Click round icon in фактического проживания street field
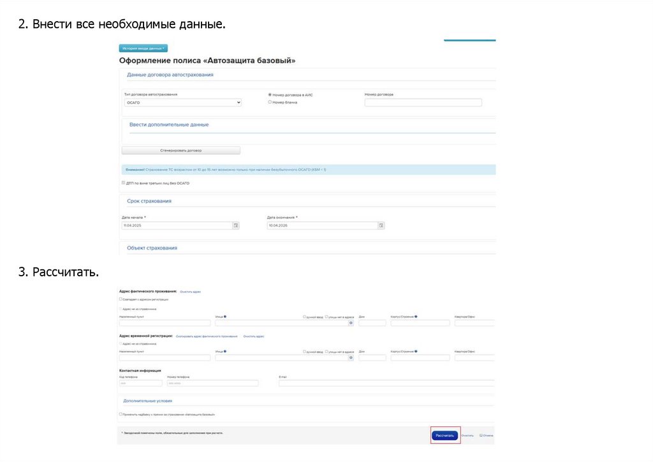This screenshot has width=653, height=462. [350, 324]
